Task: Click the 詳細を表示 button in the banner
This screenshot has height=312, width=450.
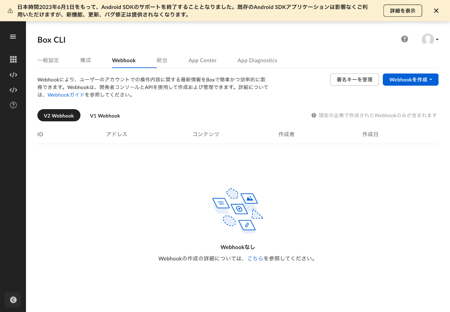Action: point(403,11)
